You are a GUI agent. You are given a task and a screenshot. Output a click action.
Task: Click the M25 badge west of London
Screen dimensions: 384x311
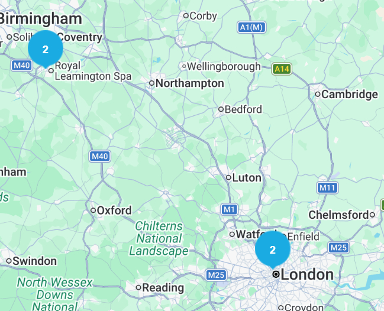(x=216, y=276)
